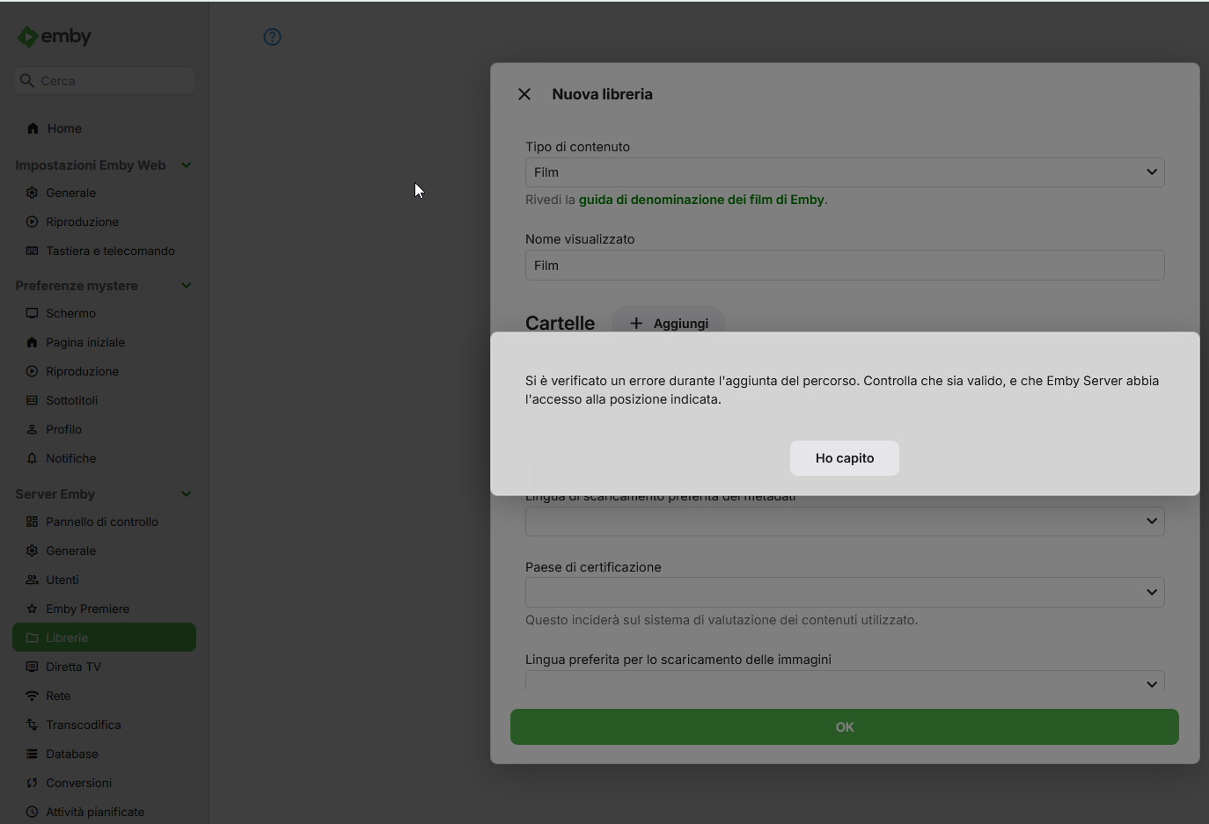Click the Notifiche bell icon
This screenshot has height=824, width=1209.
pos(32,458)
